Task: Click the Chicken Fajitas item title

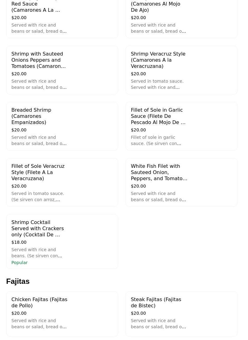Action: (39, 302)
